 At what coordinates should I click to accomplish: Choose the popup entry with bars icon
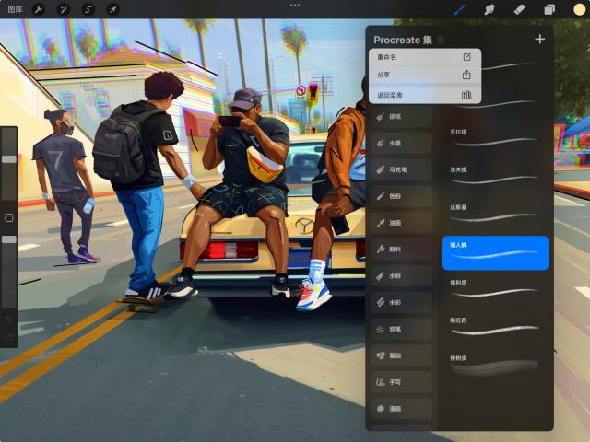tap(425, 95)
